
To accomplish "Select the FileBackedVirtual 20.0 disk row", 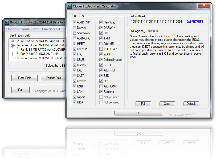I will 40,58.
